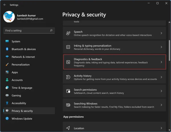Image resolution: width=171 pixels, height=132 pixels.
Task: Click the Time & language globe icon
Action: point(7,88)
